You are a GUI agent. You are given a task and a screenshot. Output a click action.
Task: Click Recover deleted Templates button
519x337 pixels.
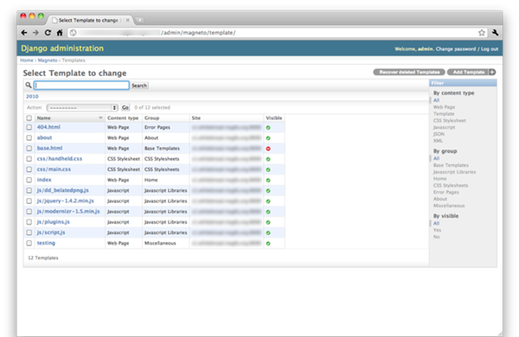(409, 72)
